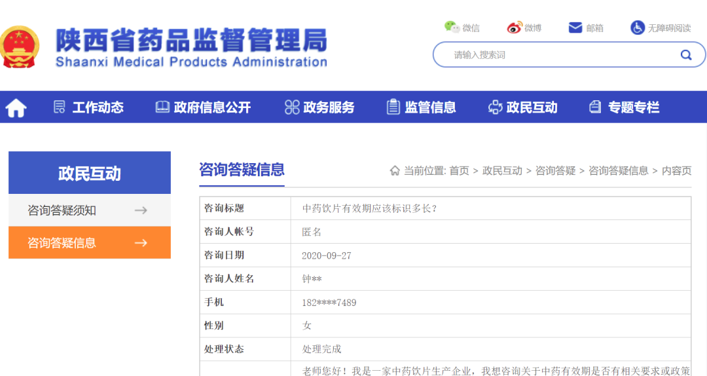Image resolution: width=707 pixels, height=376 pixels.
Task: Click 内容页 in breadcrumb
Action: (676, 170)
